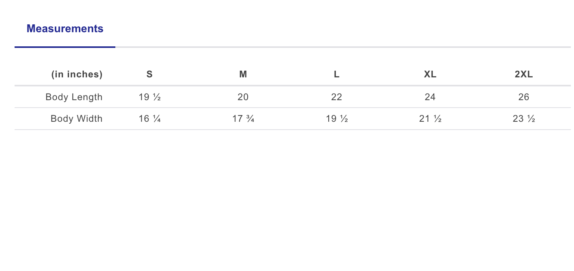Click Body Length value 26 for 2XL
Screen dimensions: 574x271
click(524, 97)
